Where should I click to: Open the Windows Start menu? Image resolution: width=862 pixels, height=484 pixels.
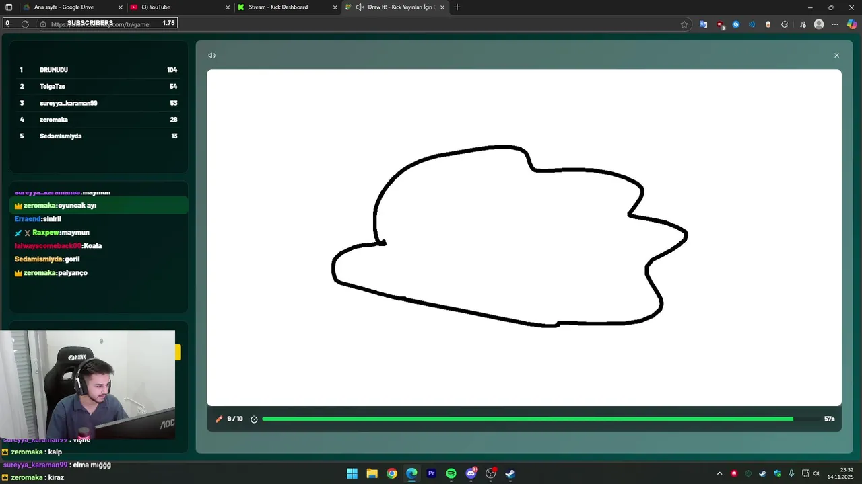(352, 473)
